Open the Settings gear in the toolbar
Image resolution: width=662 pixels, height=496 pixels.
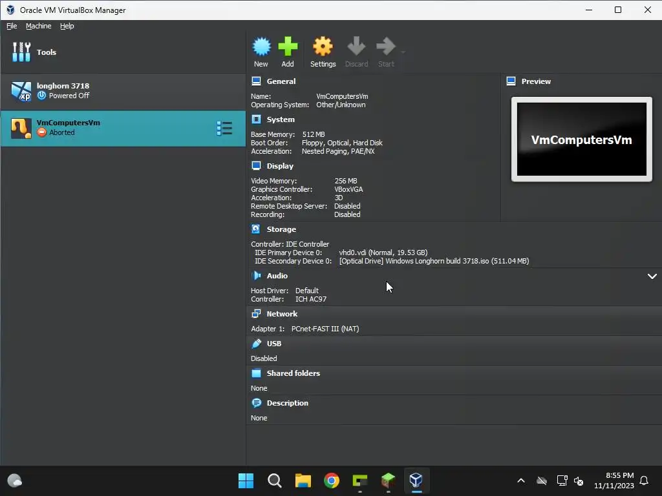323,46
